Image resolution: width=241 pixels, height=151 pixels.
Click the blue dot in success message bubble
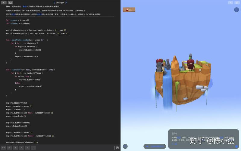coord(236,146)
